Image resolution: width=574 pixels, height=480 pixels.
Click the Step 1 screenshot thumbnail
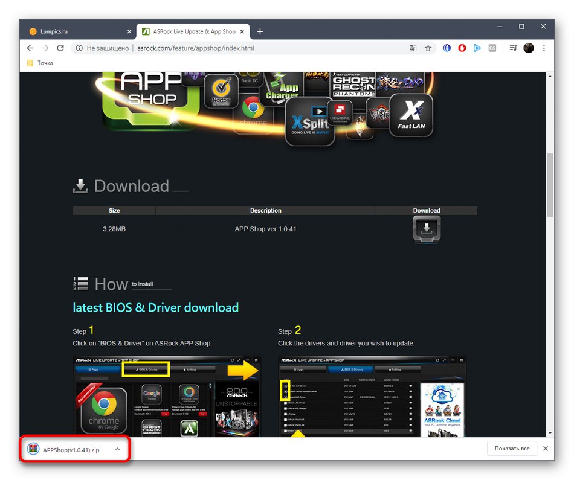[x=167, y=396]
